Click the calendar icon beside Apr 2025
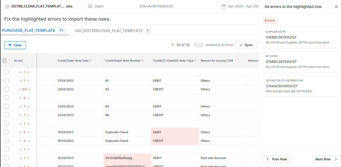This screenshot has height=167, width=341. [224, 6]
